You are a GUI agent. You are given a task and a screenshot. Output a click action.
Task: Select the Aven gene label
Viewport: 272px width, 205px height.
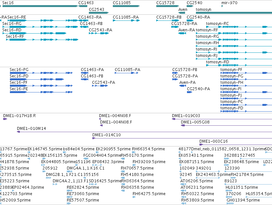click(x=183, y=10)
